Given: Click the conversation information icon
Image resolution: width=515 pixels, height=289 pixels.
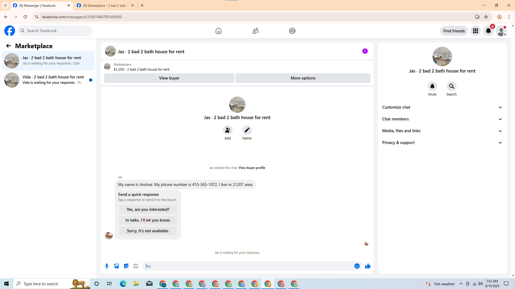Looking at the screenshot, I should tap(365, 51).
